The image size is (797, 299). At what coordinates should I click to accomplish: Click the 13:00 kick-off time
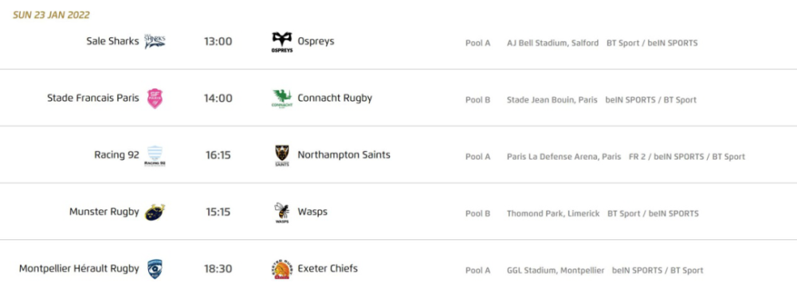click(218, 41)
